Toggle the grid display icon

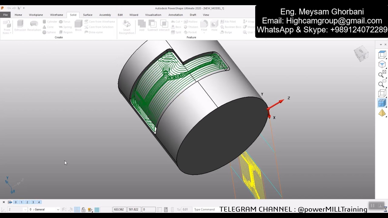click(97, 210)
